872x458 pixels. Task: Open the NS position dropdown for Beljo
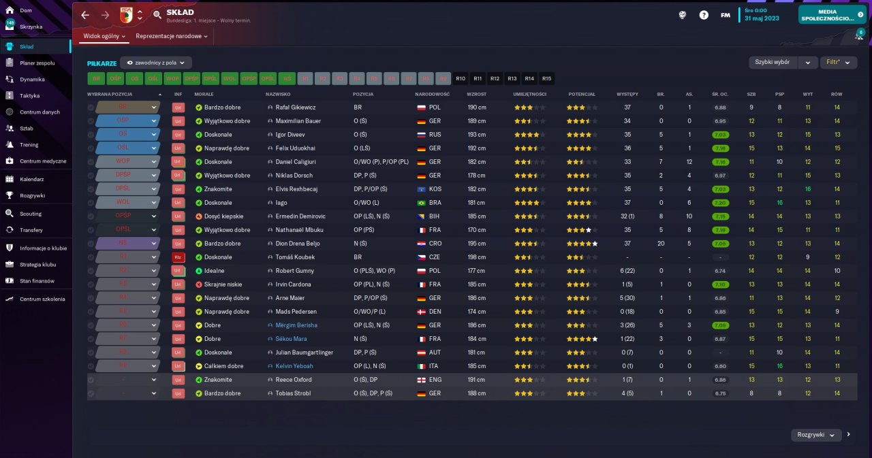tap(128, 244)
